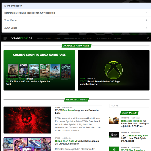Expand the XBOX Series chevron

(146, 28)
